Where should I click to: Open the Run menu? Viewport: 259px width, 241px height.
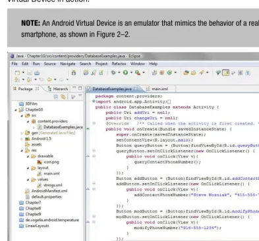[36, 64]
